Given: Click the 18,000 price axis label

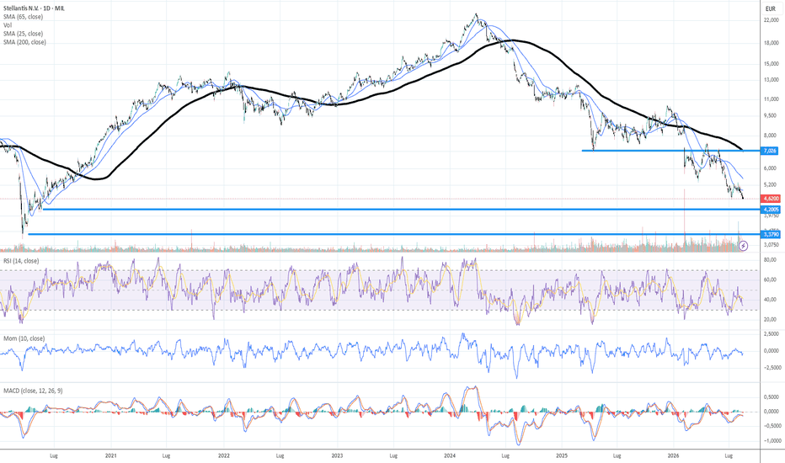Looking at the screenshot, I should point(771,43).
